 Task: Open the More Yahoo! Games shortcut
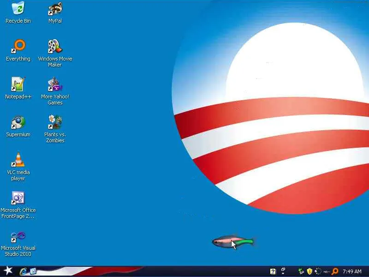tap(55, 91)
